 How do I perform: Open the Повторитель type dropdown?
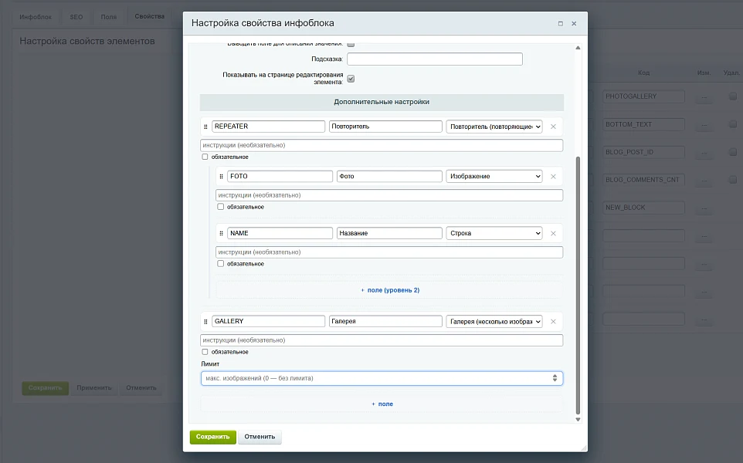pos(494,127)
